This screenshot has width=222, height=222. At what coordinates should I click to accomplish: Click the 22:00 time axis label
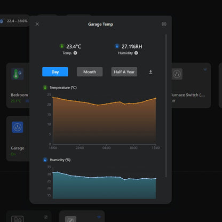coord(80,148)
